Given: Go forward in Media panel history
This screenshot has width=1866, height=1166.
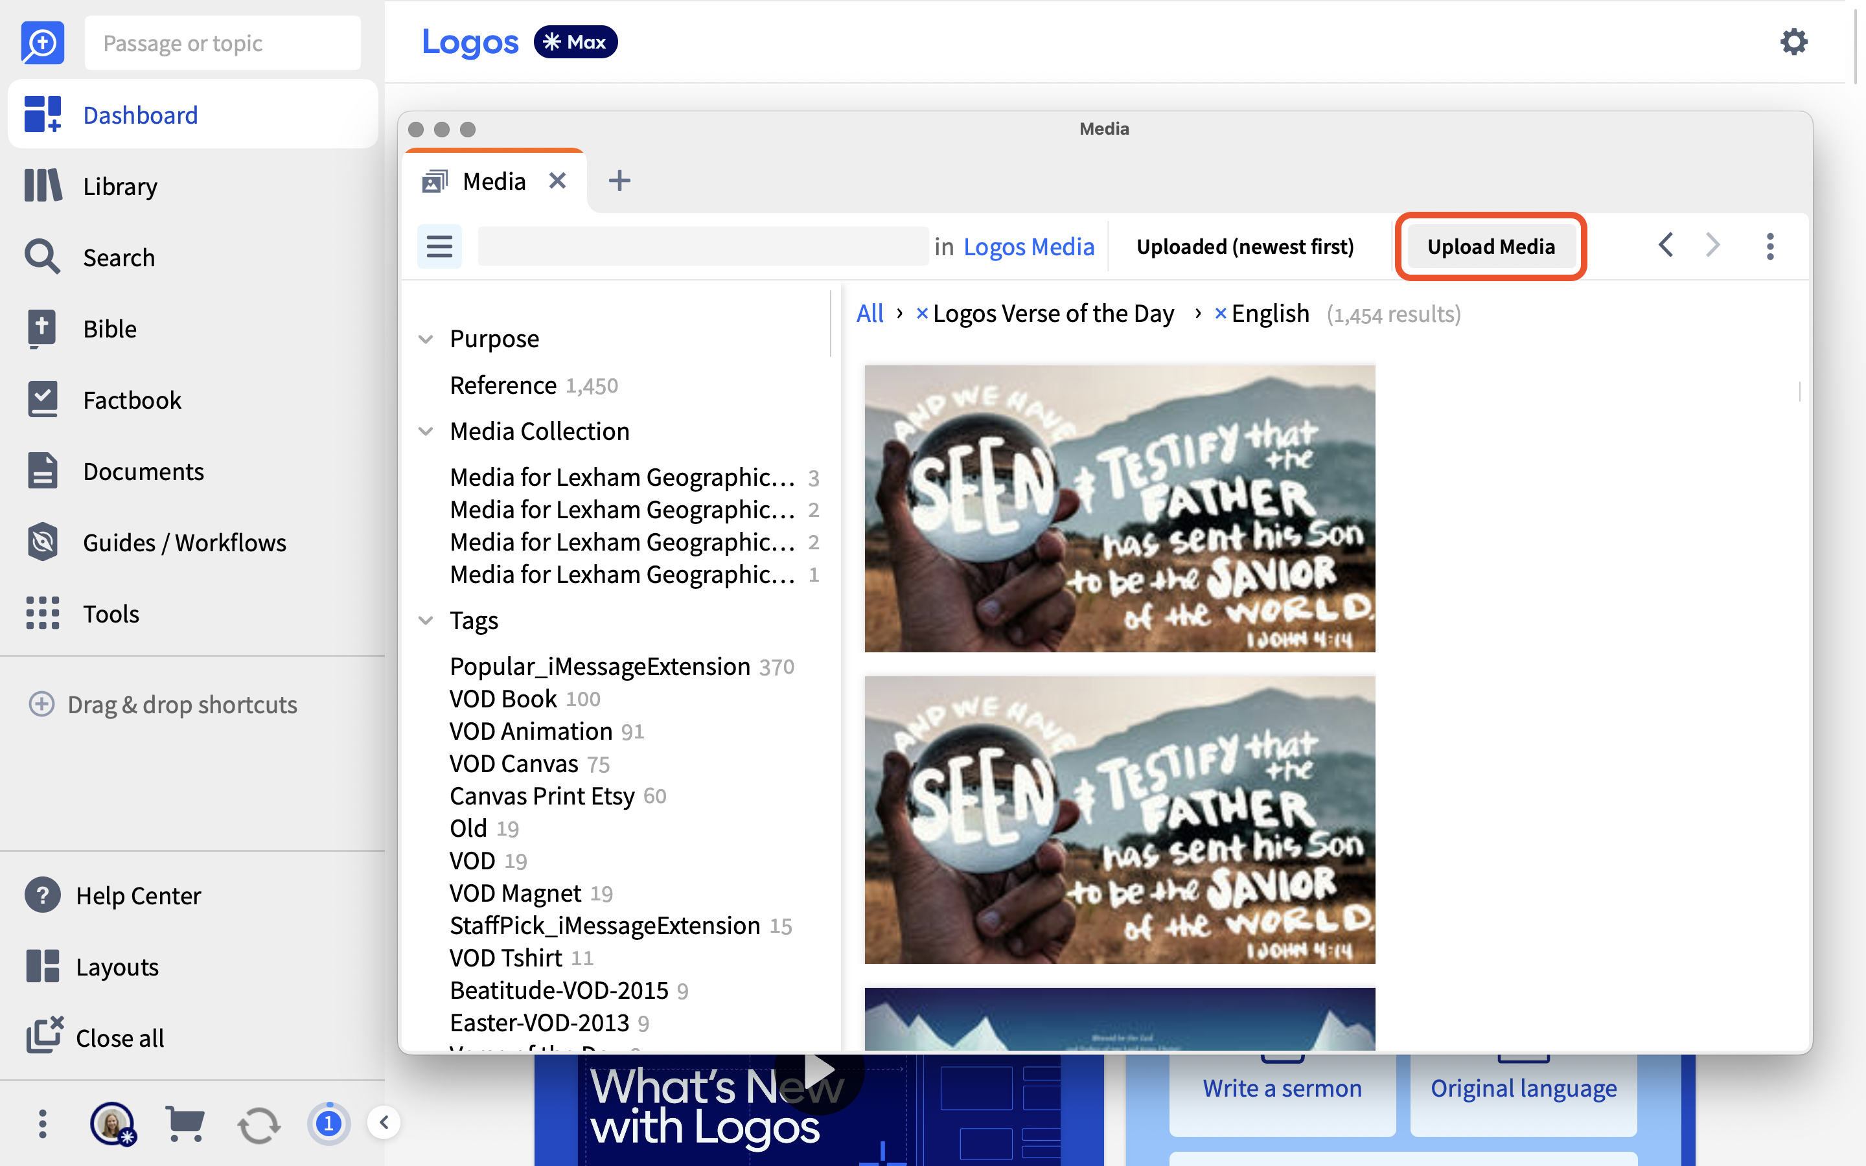Looking at the screenshot, I should point(1712,246).
